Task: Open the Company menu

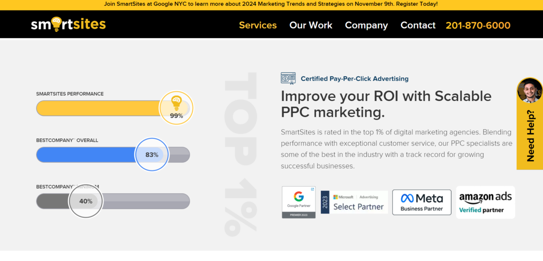Action: click(x=367, y=25)
